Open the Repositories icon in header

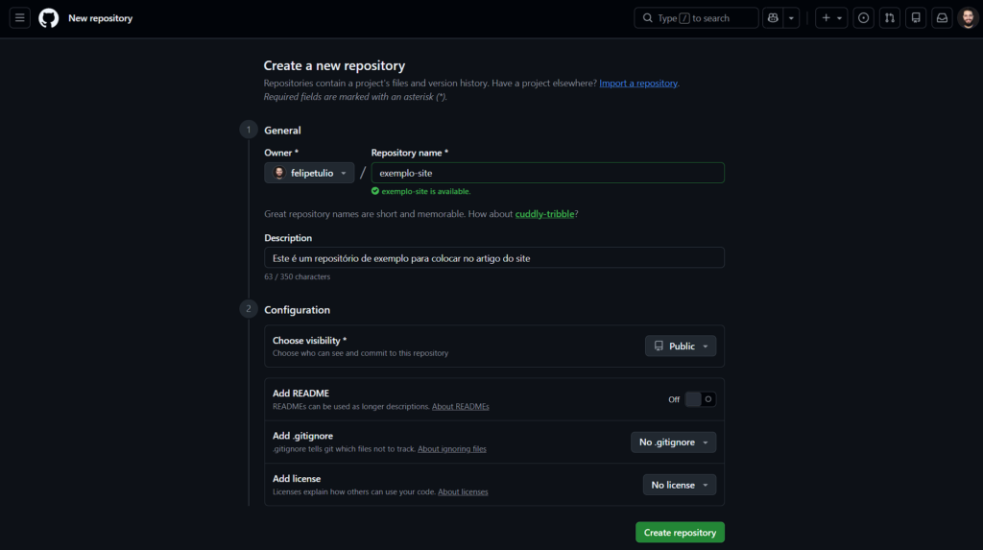916,18
